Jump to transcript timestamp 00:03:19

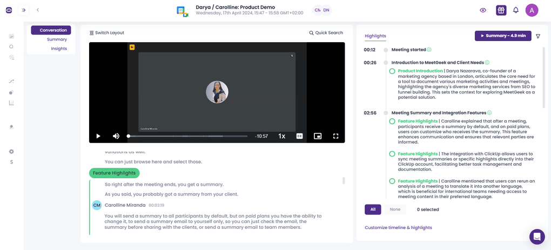[157, 205]
